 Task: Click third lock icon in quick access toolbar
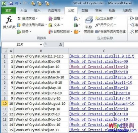pos(47,3)
